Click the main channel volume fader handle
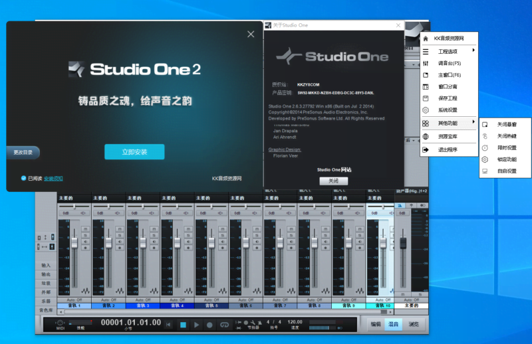The image size is (532, 344). click(403, 242)
